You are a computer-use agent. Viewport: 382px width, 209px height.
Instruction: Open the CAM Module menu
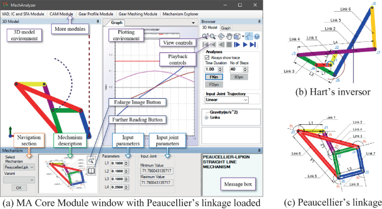(x=61, y=14)
